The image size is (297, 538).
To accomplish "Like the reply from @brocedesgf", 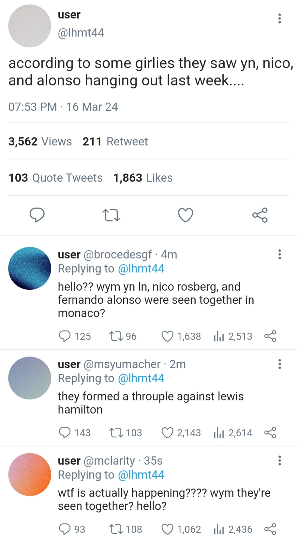I will [168, 336].
